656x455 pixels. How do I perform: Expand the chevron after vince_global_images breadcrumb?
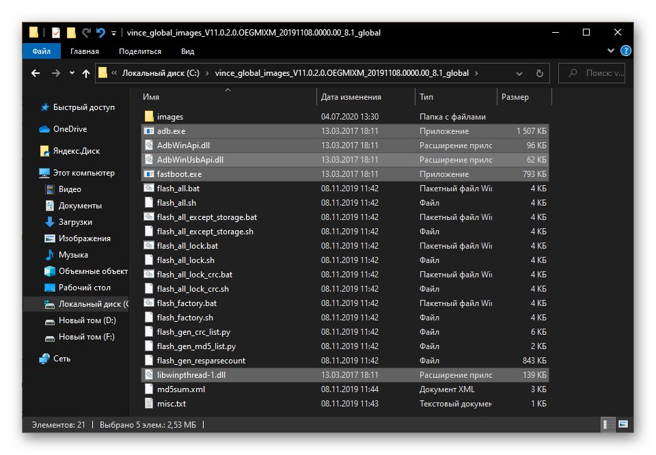(476, 73)
